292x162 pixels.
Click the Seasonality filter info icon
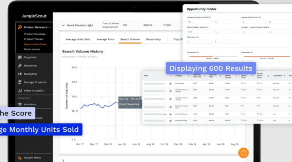(x=251, y=52)
